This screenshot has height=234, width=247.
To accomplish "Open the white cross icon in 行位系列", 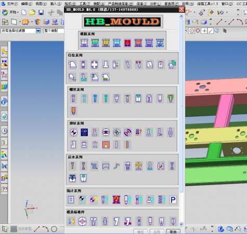I will [94, 64].
